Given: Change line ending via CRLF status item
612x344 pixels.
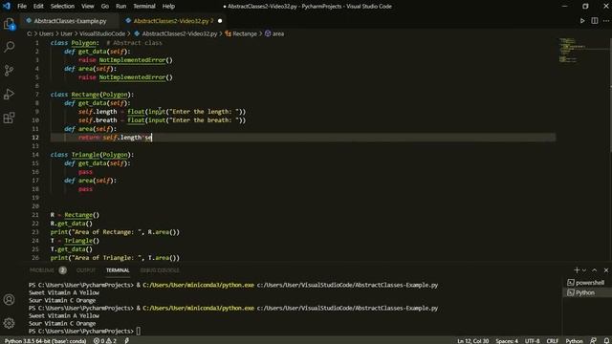Looking at the screenshot, I should pyautogui.click(x=553, y=341).
